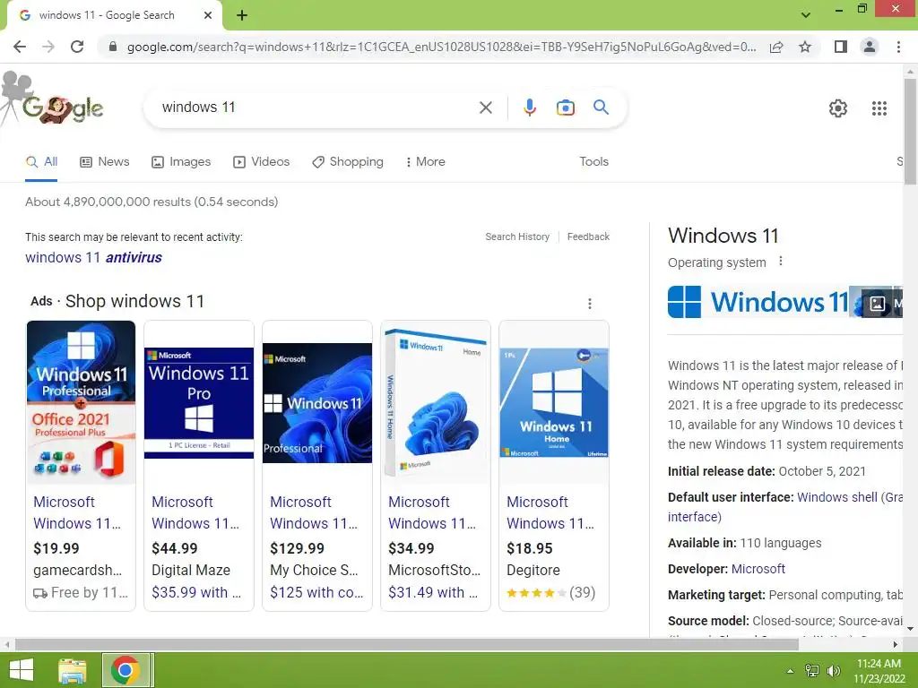Follow the Windows shell link
918x688 pixels.
tap(836, 497)
